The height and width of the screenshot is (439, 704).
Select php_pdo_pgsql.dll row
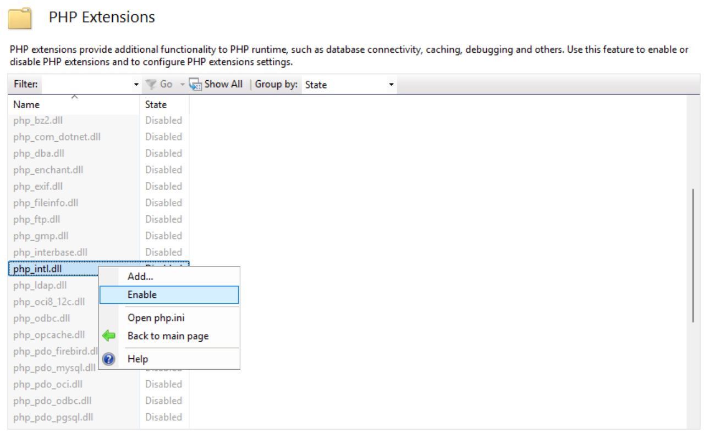[98, 417]
